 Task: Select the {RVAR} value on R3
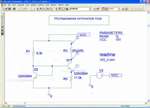78,51
